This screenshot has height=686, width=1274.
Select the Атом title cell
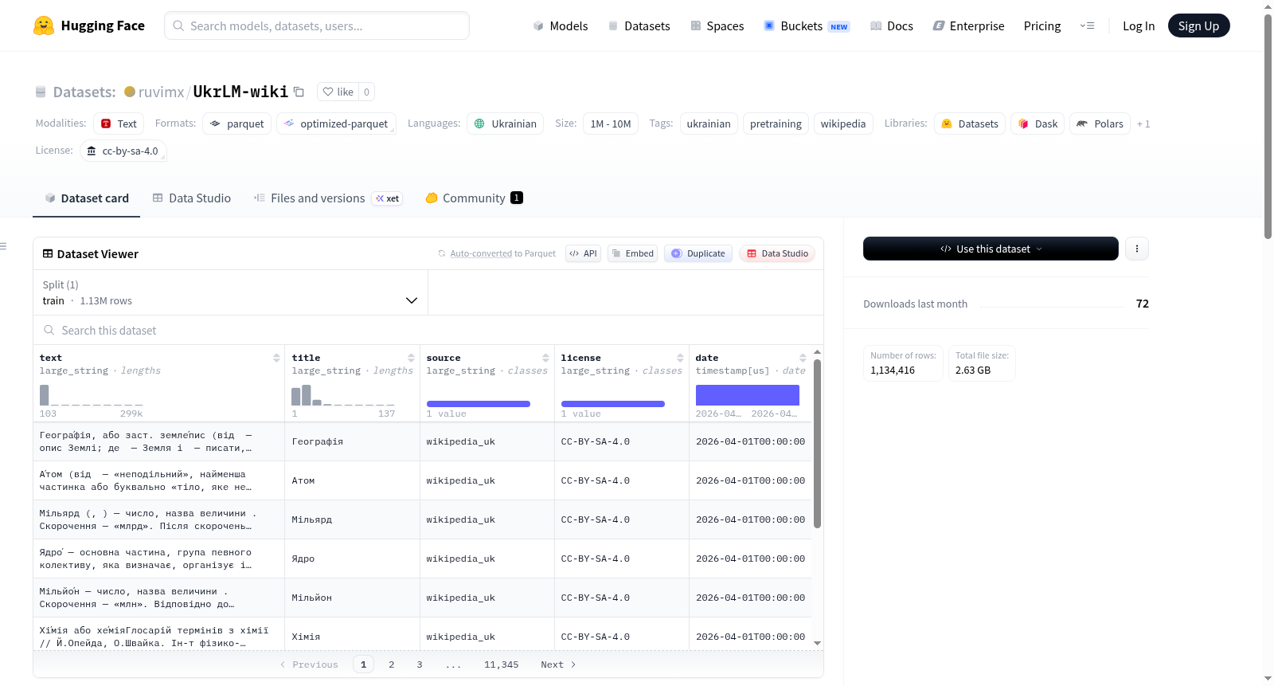point(352,480)
